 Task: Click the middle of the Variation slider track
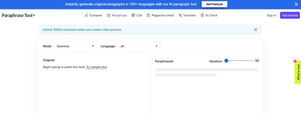click(241, 61)
